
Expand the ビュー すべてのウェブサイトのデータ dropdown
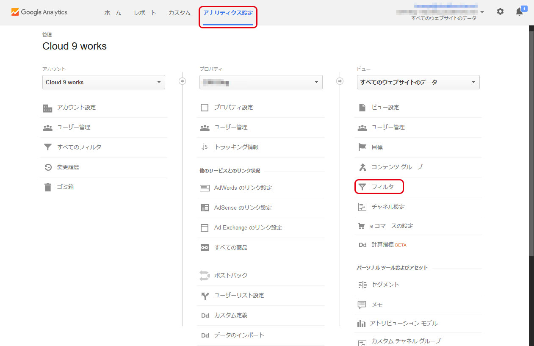(x=418, y=82)
